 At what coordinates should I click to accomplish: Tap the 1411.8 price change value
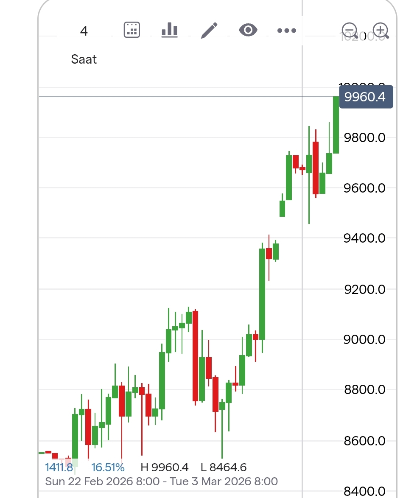pyautogui.click(x=59, y=467)
